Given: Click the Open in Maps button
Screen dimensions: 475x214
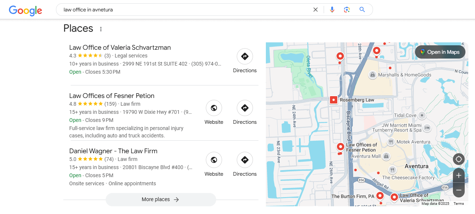Looking at the screenshot, I should tap(440, 52).
